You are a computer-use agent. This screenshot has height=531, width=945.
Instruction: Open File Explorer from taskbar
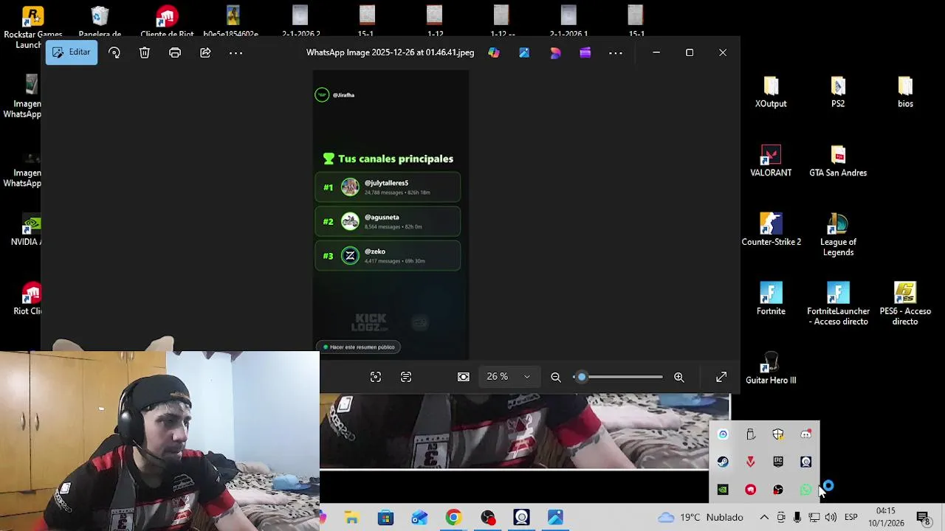tap(351, 518)
